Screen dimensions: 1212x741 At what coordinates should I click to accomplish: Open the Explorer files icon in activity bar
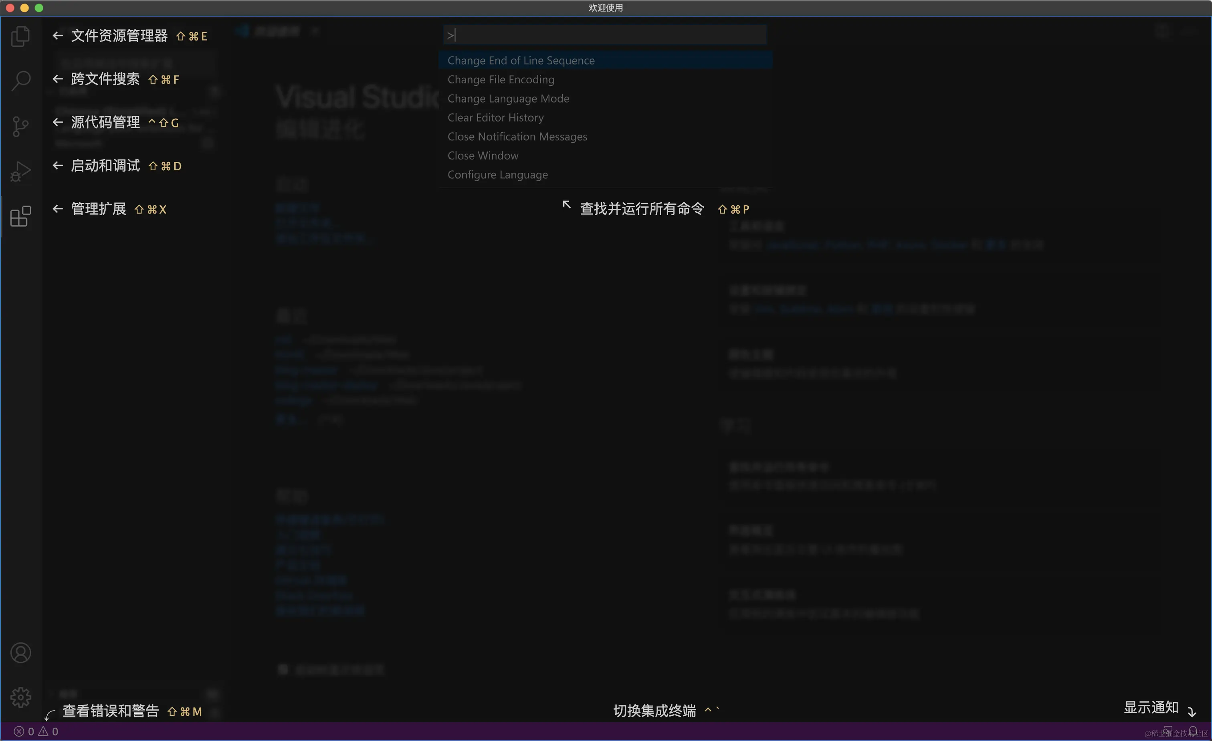21,37
